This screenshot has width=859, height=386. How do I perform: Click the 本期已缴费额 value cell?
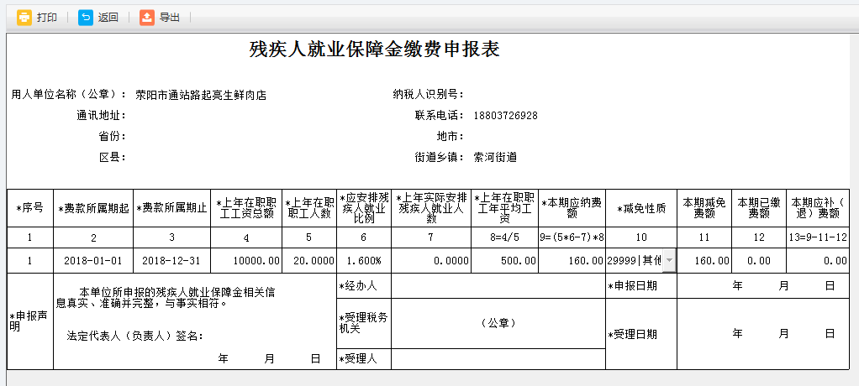tap(759, 261)
